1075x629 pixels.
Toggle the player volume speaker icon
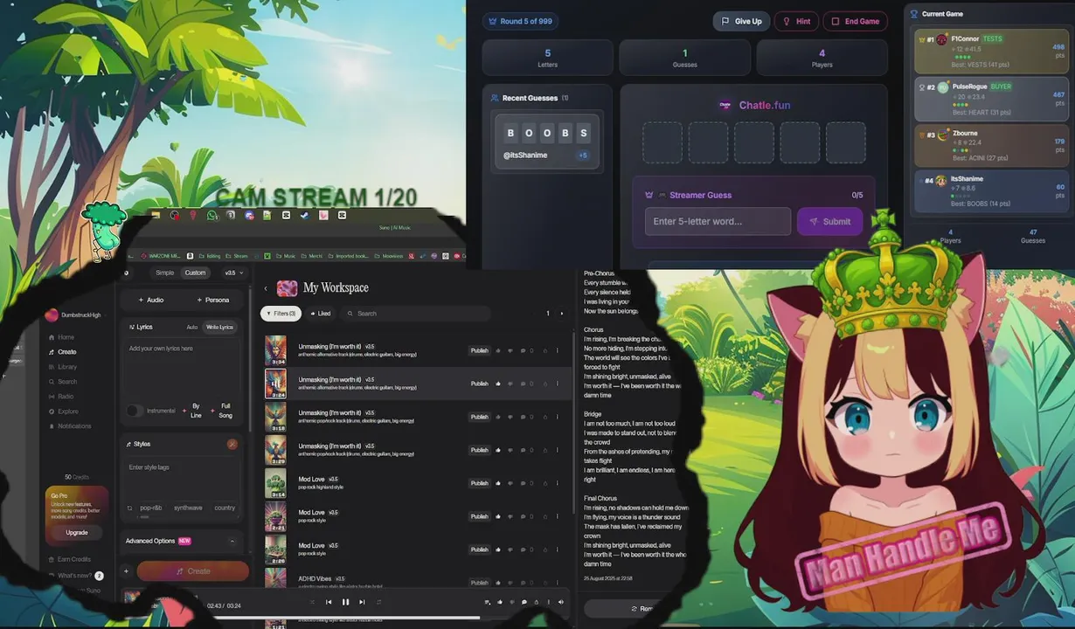click(x=561, y=602)
